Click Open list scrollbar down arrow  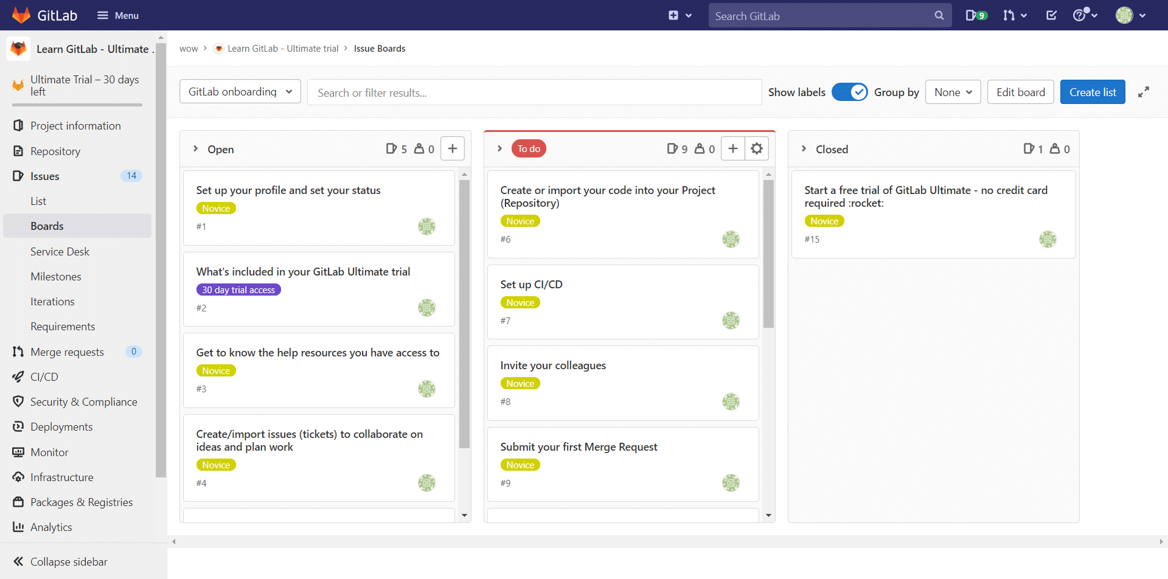[464, 515]
